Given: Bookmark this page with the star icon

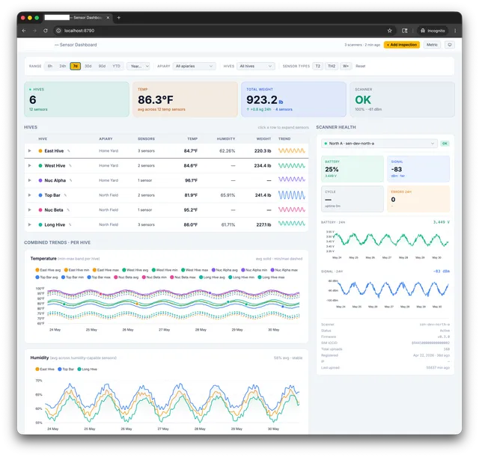Looking at the screenshot, I should [389, 31].
